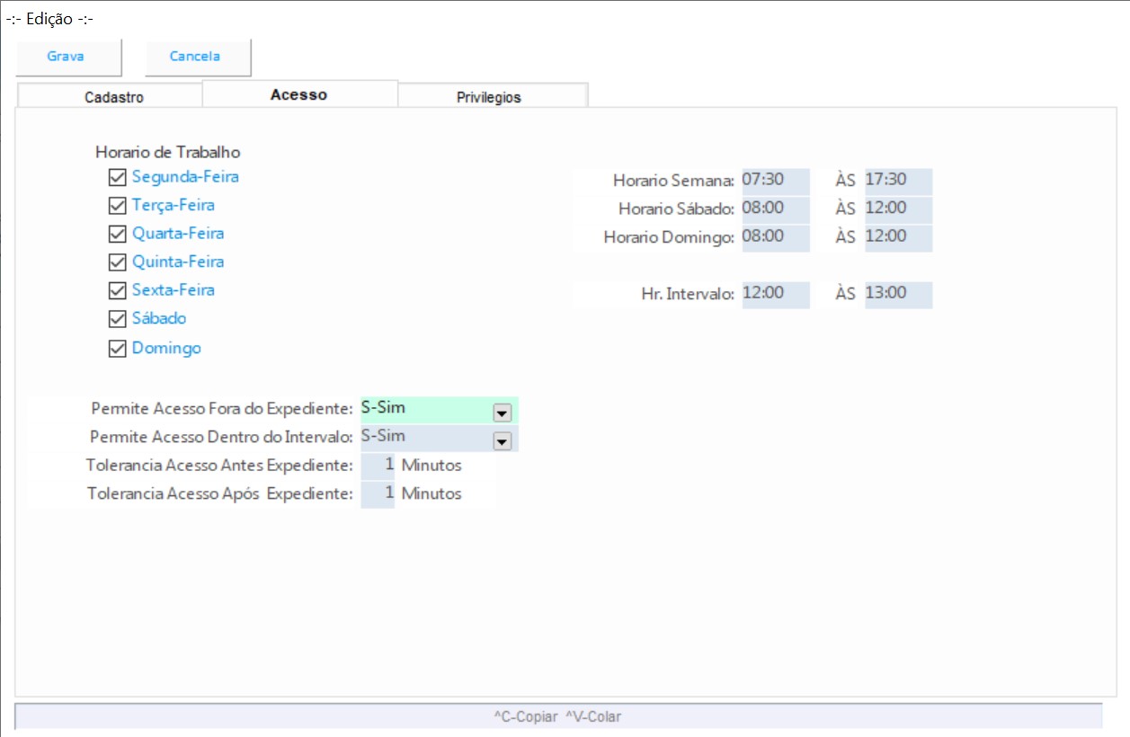Click Tolerancia Acesso Antes Expediente minutes field
Viewport: 1130px width, 737px height.
point(378,466)
